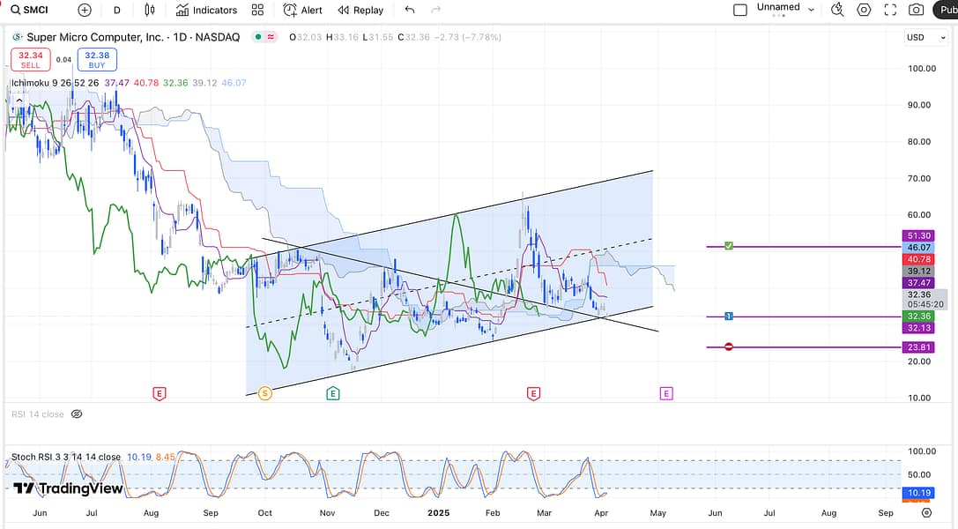Open the layout setup square icon

(x=740, y=11)
